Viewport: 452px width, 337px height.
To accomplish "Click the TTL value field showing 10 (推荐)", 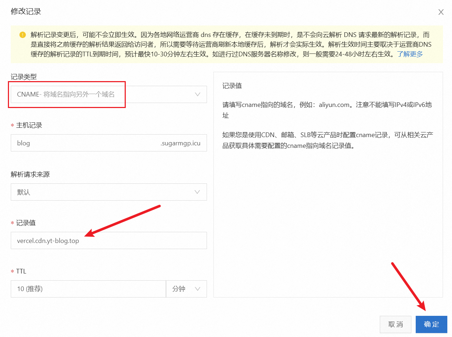I will click(88, 289).
